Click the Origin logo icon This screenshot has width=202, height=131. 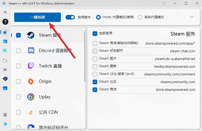(x=31, y=82)
